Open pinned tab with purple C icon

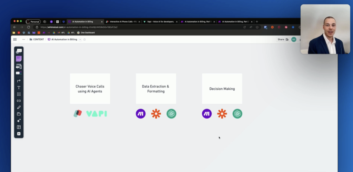(x=51, y=22)
